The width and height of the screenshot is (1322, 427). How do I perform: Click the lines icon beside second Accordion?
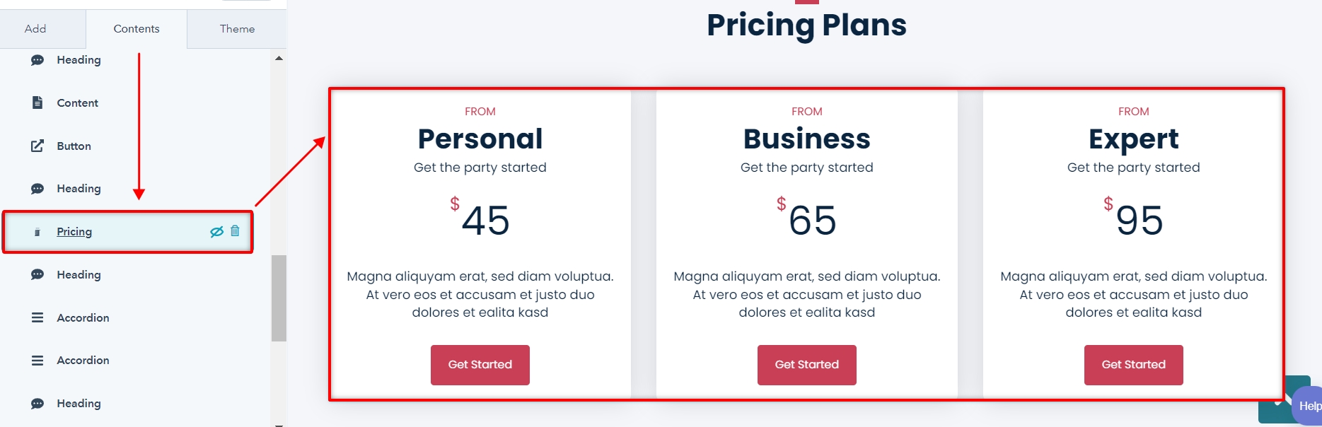(37, 361)
